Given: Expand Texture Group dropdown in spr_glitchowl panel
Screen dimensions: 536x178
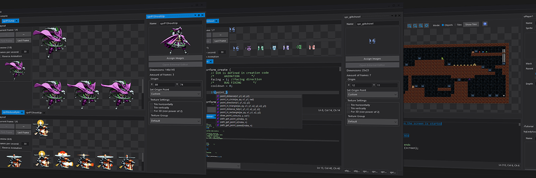Looking at the screenshot, I should click(372, 122).
